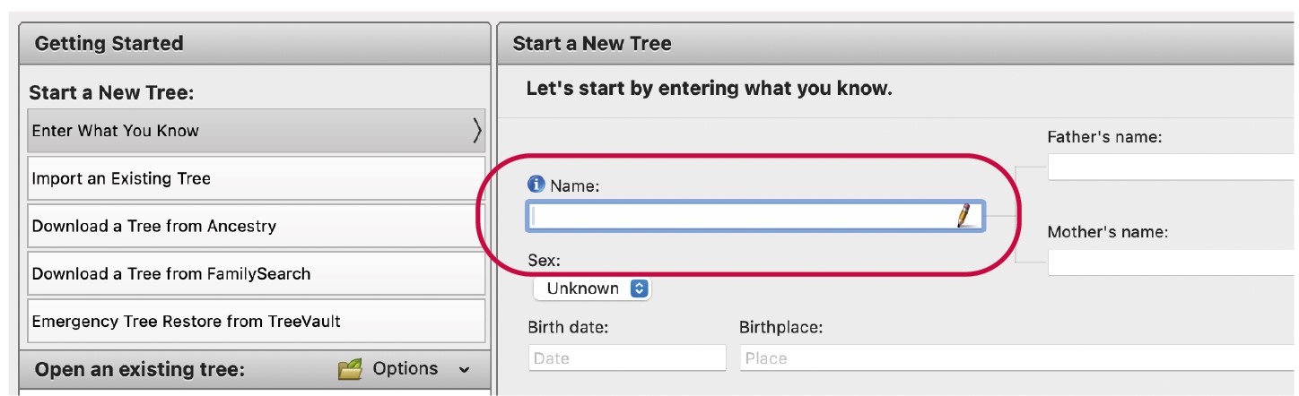Click the blue info icon beside Name
Viewport: 1299px width, 396px height.
click(536, 185)
